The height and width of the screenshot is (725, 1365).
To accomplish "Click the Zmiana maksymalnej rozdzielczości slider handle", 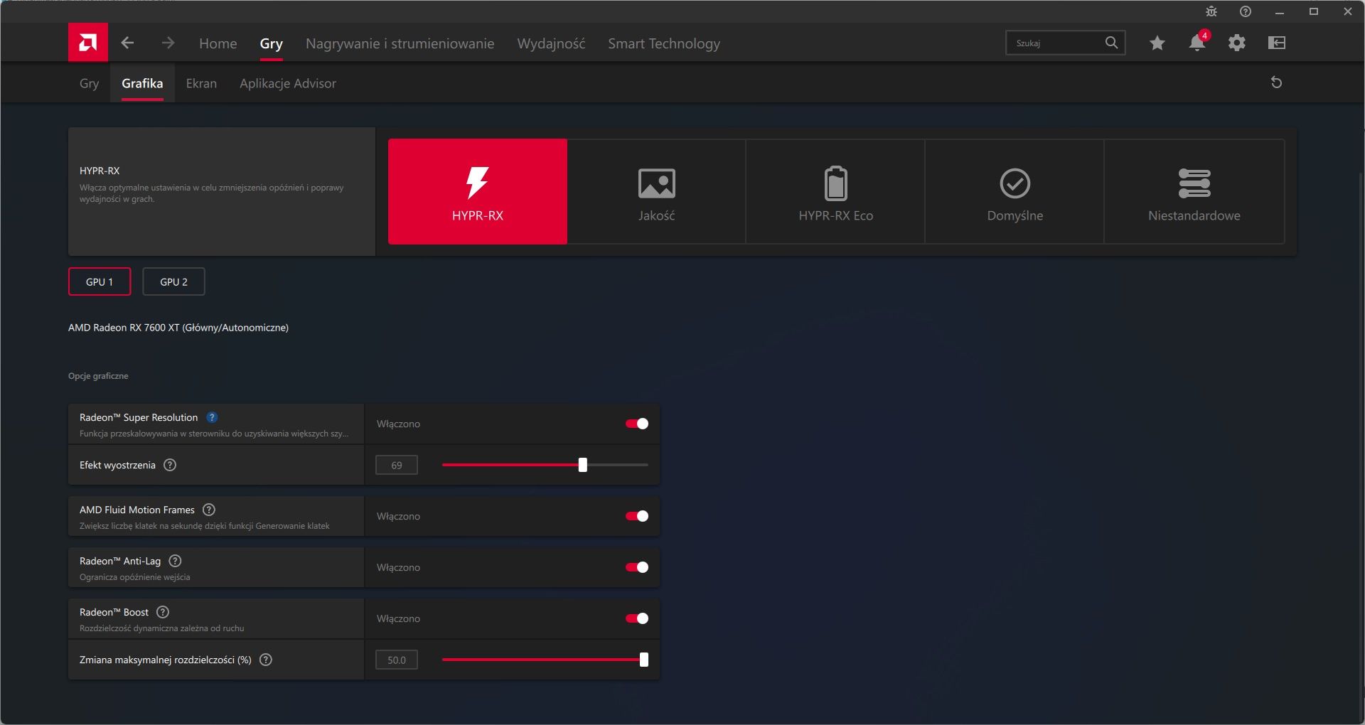I will coord(644,660).
